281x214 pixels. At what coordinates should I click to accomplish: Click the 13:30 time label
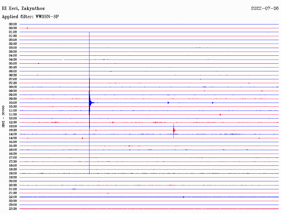tap(13, 130)
